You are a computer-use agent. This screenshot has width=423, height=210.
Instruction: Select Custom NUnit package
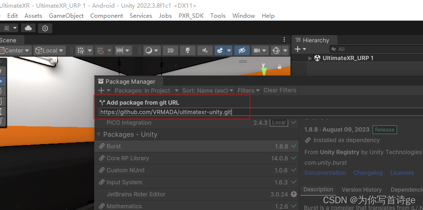(197, 170)
